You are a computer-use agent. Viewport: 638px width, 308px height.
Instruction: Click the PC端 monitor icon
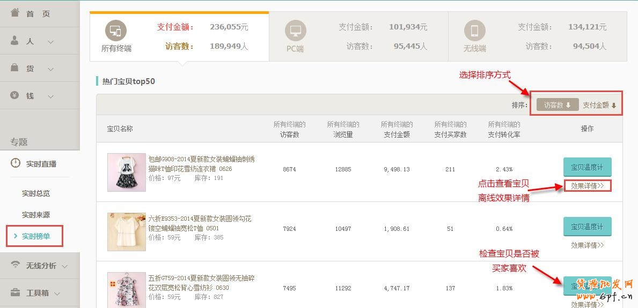point(296,31)
